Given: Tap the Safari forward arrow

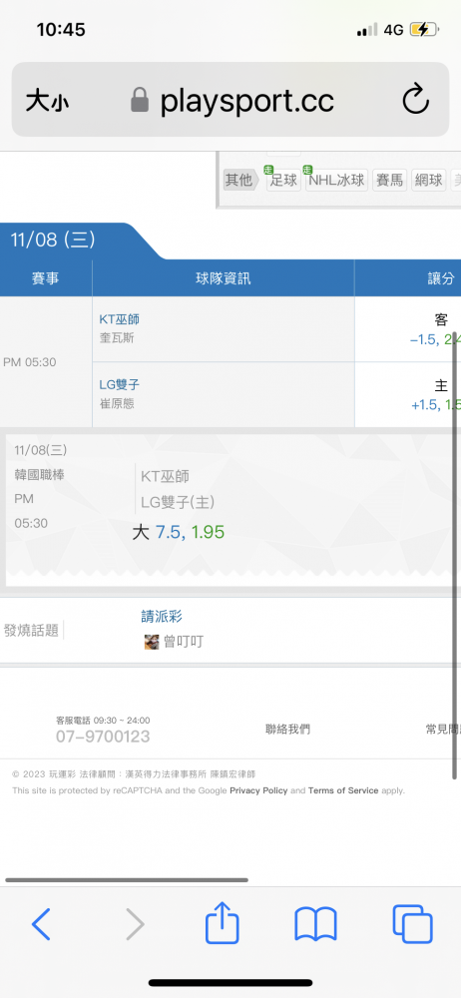Looking at the screenshot, I should coord(135,923).
